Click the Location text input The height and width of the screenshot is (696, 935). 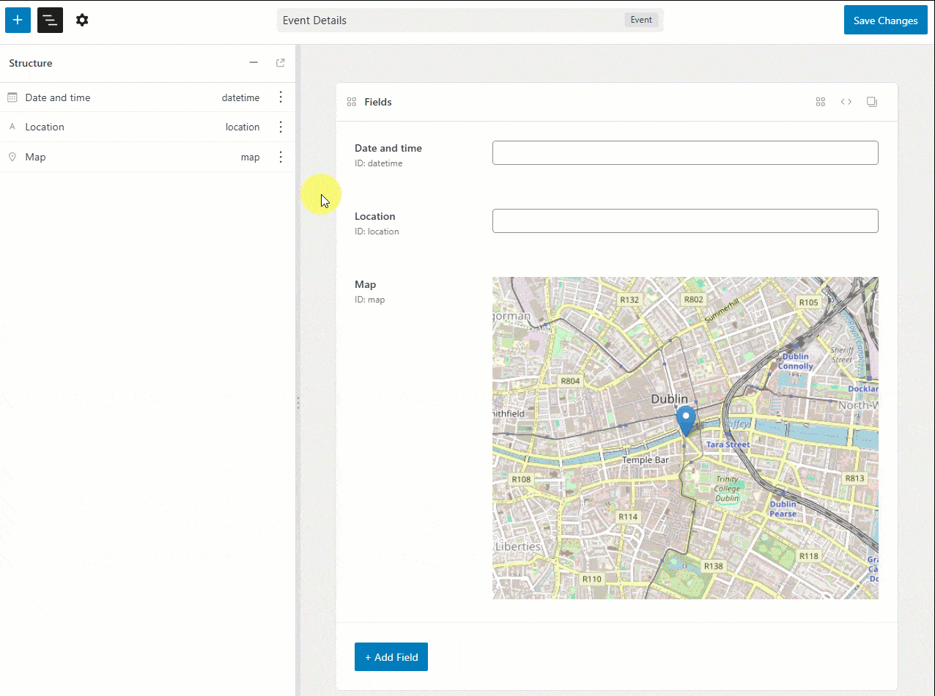click(684, 221)
